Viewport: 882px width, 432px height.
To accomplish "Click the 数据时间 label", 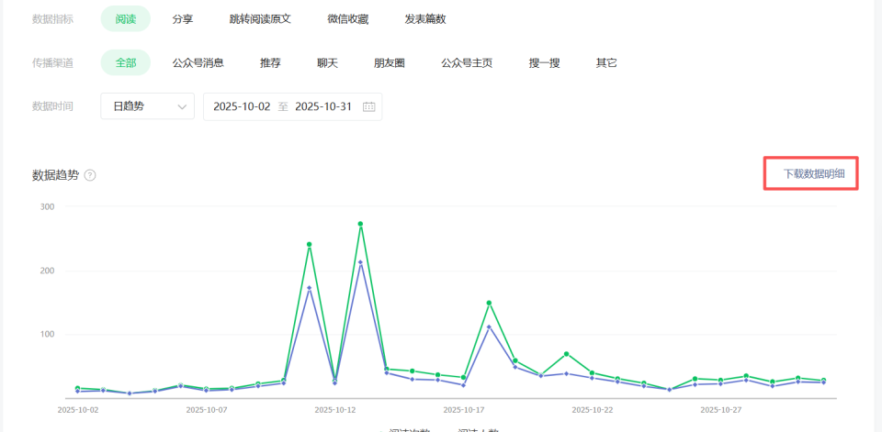I will (x=53, y=106).
